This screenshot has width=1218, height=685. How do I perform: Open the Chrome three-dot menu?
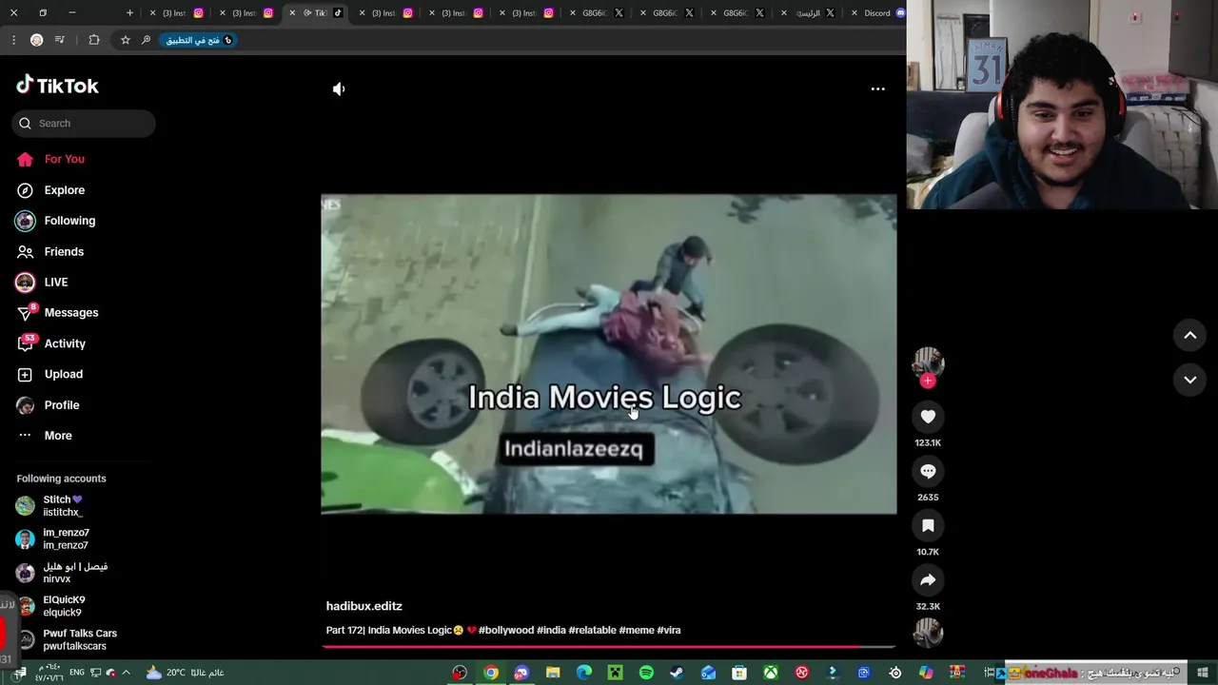(x=13, y=40)
